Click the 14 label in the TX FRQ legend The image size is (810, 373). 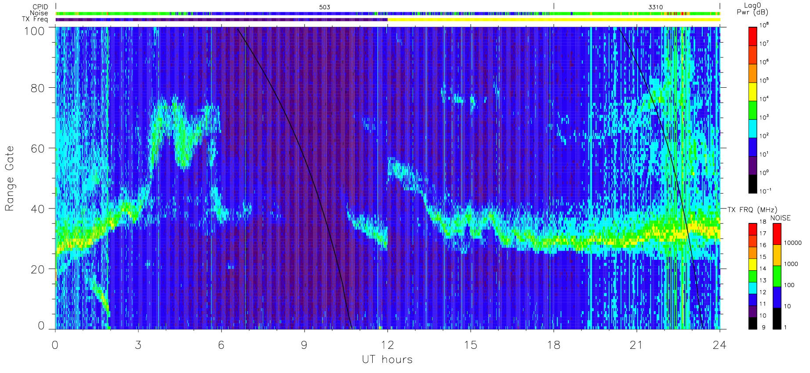point(763,269)
